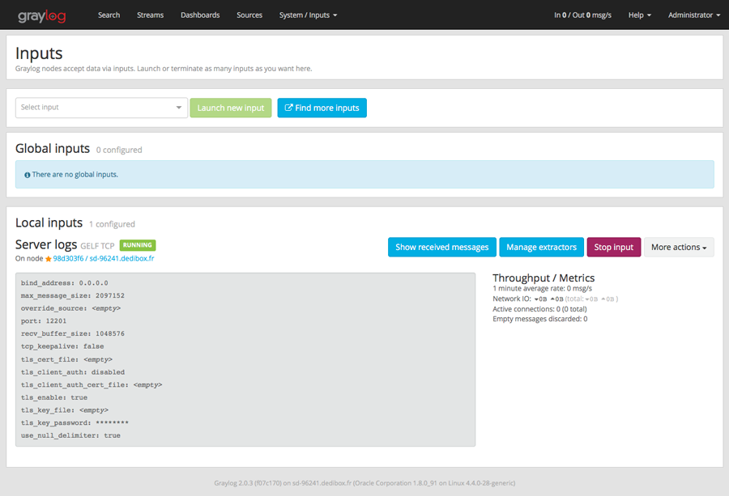729x496 pixels.
Task: Click the 'Global inputs' heading
Action: click(53, 149)
